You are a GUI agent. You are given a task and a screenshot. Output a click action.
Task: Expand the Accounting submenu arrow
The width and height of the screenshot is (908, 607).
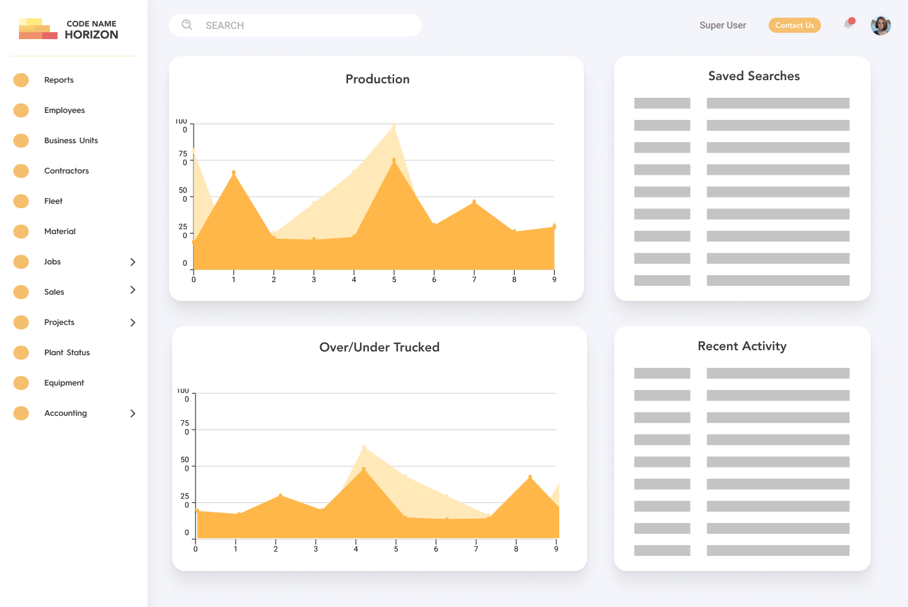pos(132,413)
